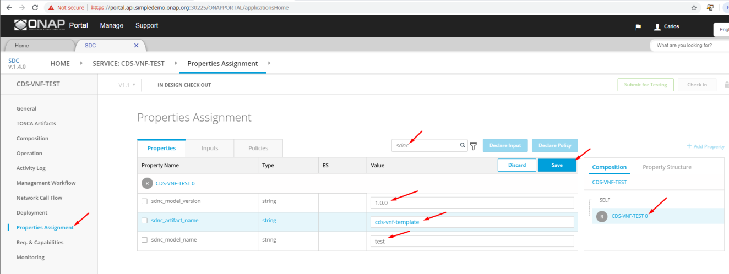Click the browser back arrow
This screenshot has width=729, height=274.
pyautogui.click(x=8, y=8)
